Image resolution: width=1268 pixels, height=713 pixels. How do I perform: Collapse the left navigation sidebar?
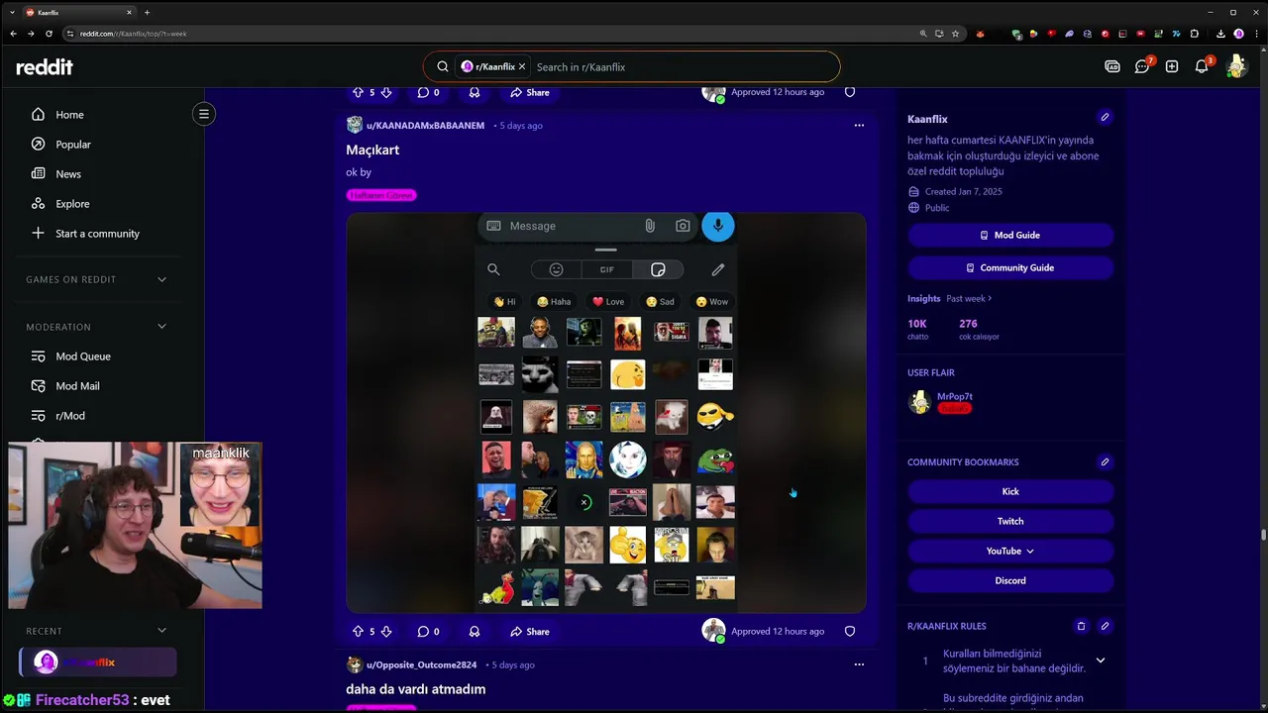[204, 114]
